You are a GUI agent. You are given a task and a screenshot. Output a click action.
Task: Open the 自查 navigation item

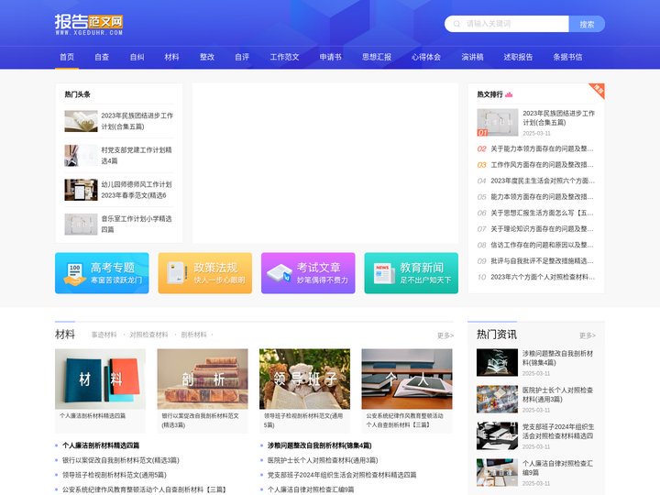[102, 57]
